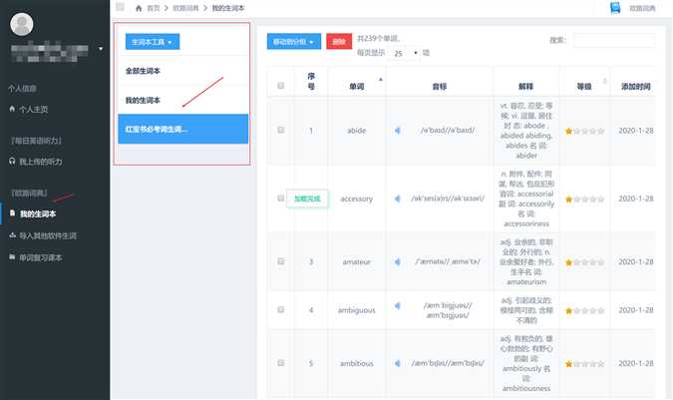This screenshot has height=400, width=673.
Task: Click the word accessory
Action: pos(357,199)
